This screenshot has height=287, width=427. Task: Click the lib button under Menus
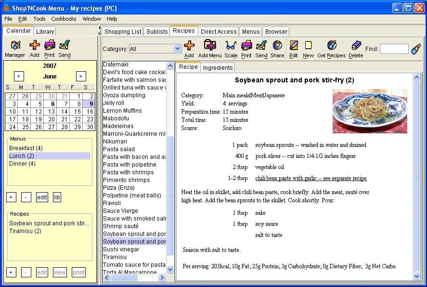pyautogui.click(x=57, y=197)
